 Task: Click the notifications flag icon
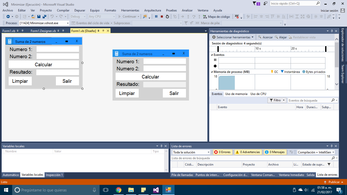tap(255, 4)
